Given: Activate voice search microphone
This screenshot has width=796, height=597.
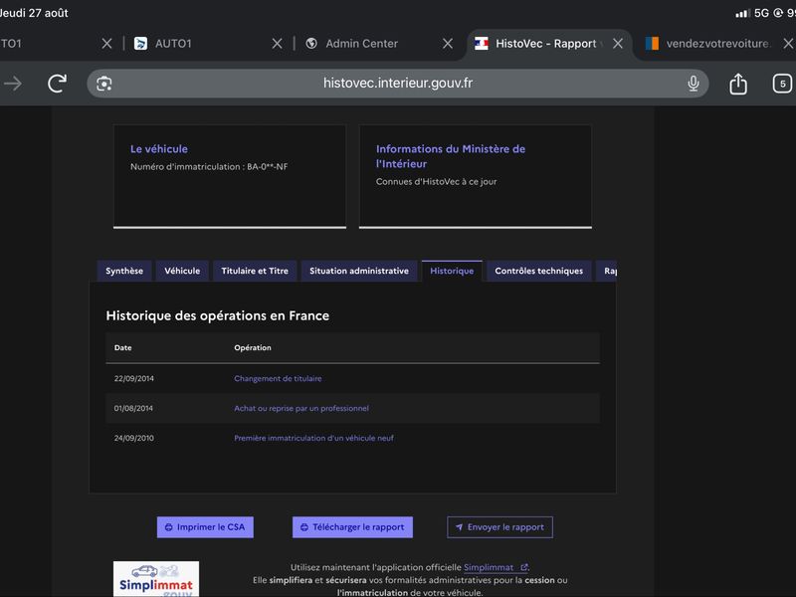Looking at the screenshot, I should 693,84.
